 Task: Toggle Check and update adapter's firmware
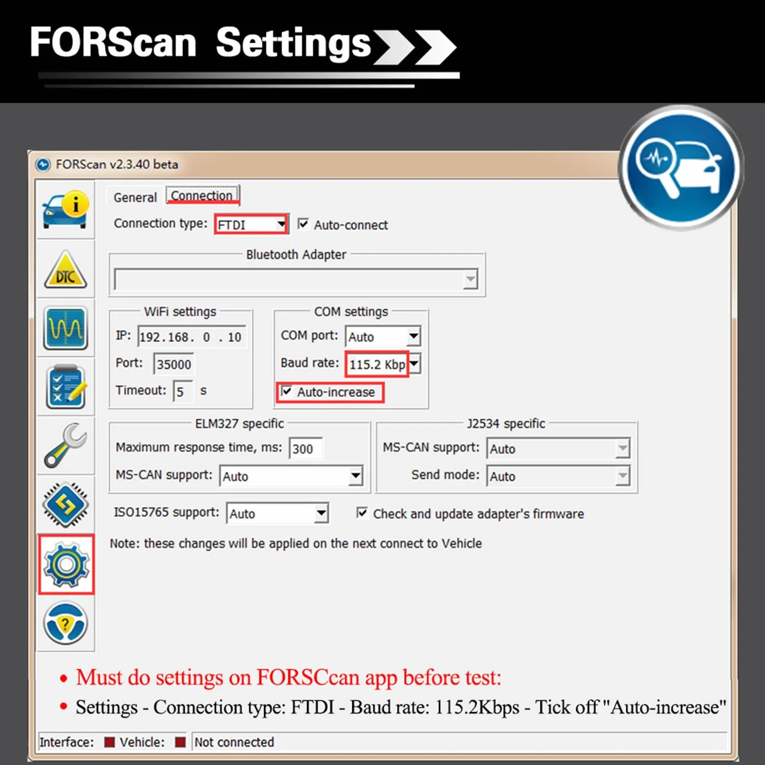point(362,513)
